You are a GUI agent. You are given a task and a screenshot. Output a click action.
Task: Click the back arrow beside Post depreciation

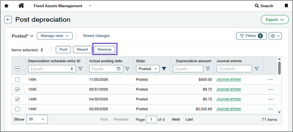click(x=8, y=20)
